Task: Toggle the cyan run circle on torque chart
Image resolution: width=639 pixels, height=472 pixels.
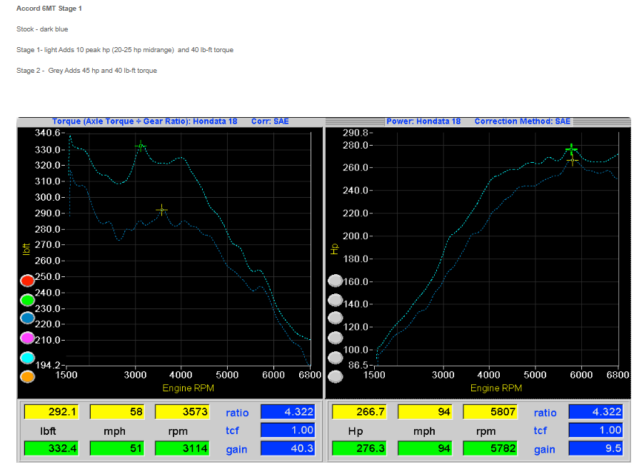Action: [27, 358]
